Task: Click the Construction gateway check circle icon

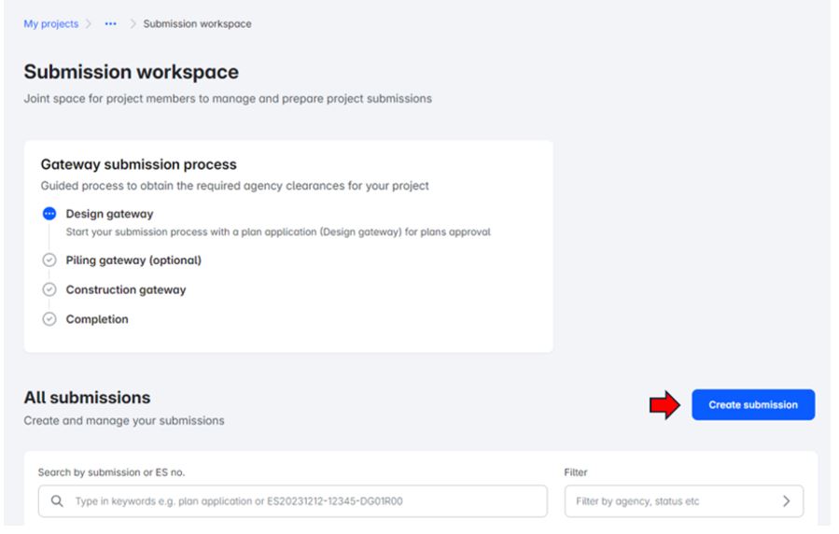Action: [x=49, y=289]
